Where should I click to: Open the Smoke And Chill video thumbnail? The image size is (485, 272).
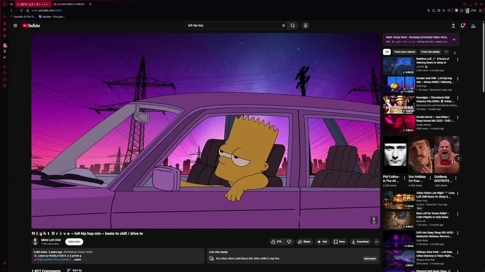coord(399,85)
